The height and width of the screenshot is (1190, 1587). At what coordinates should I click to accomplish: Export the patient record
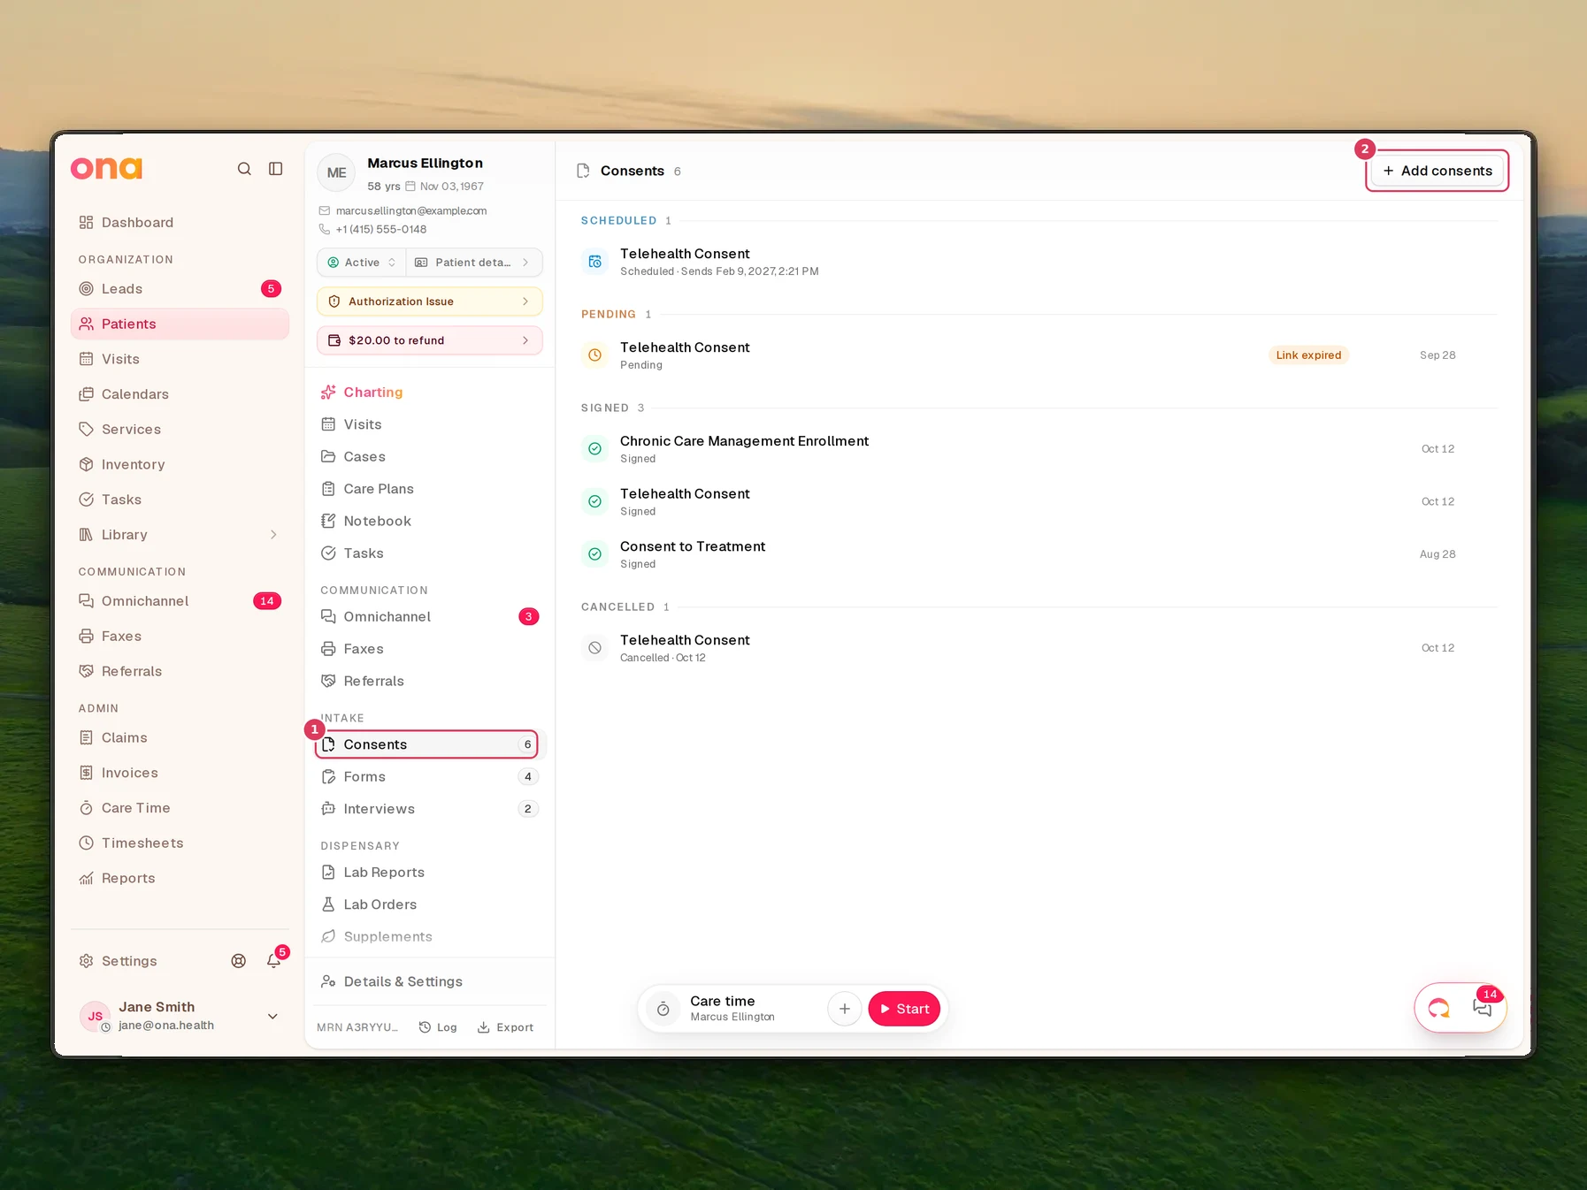click(x=505, y=1027)
